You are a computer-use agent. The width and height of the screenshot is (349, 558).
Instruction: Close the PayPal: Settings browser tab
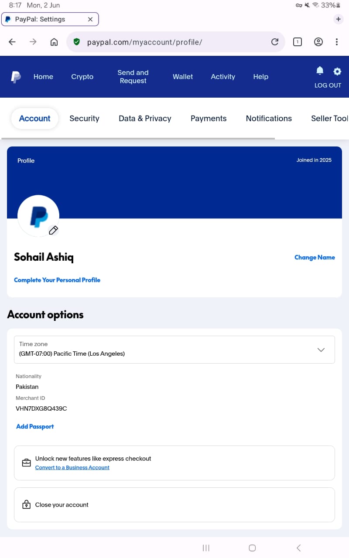pos(90,19)
